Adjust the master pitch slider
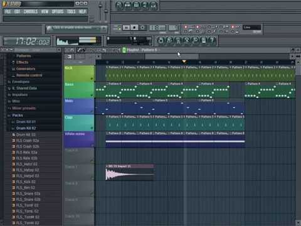 [x=106, y=11]
